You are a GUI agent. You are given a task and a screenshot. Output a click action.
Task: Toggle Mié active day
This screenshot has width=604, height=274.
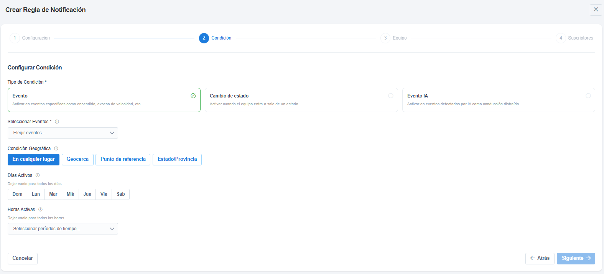[71, 194]
